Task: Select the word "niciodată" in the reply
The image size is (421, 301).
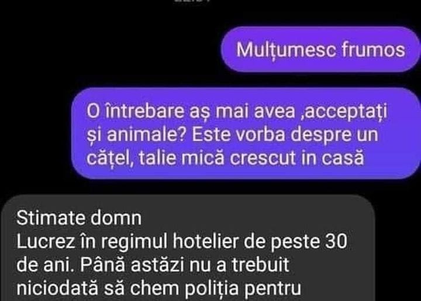Action: 57,288
